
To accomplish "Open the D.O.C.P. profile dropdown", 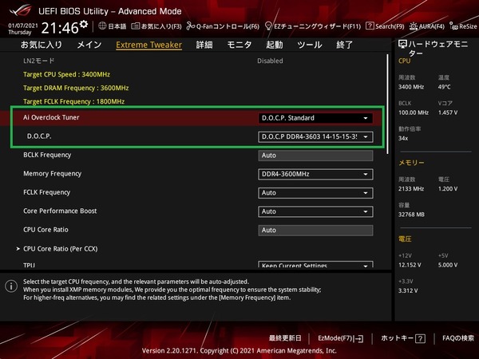I will click(315, 136).
